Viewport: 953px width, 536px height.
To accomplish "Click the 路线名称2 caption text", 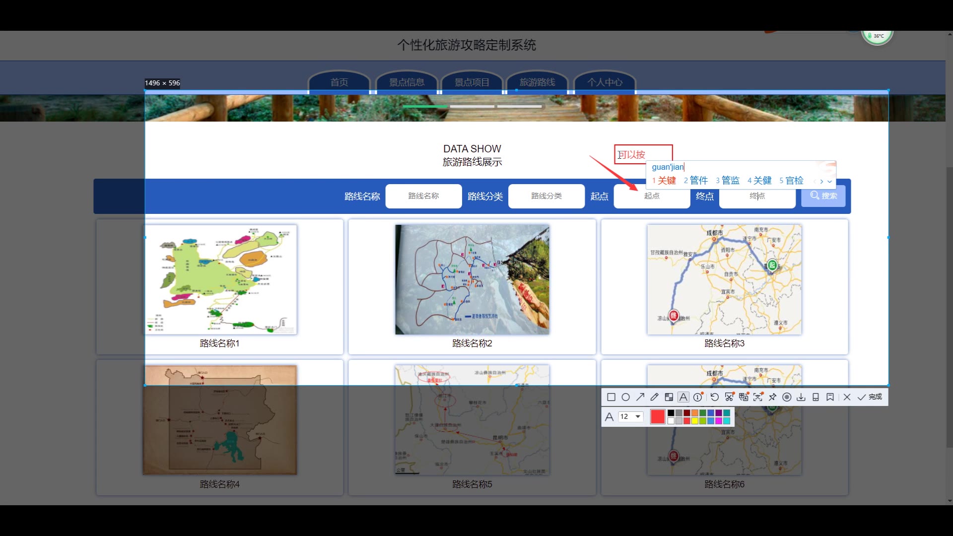I will pos(472,343).
